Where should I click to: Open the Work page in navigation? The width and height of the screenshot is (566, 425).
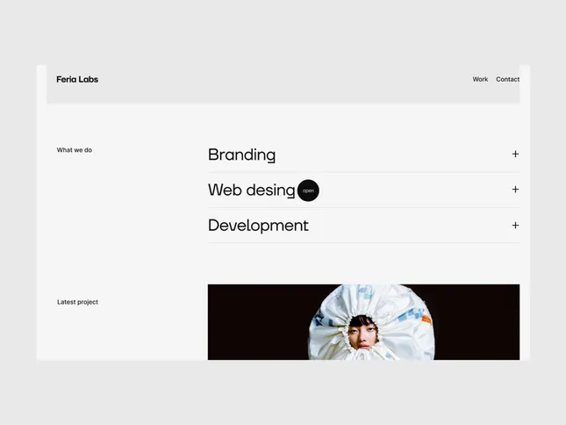[x=480, y=79]
